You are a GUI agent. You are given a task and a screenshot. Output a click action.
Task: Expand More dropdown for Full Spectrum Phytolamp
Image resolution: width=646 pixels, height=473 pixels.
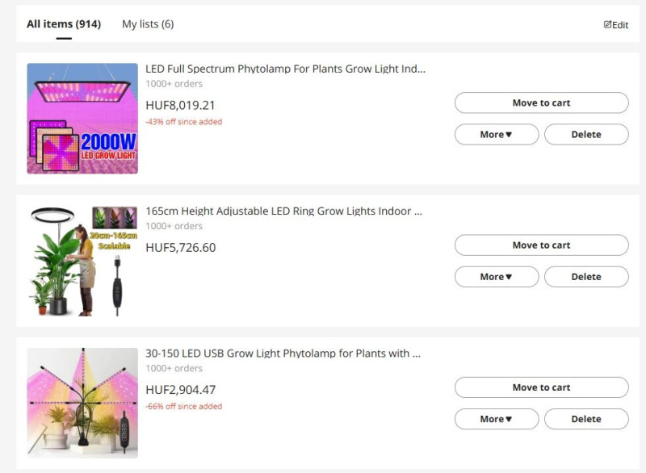[x=497, y=135]
